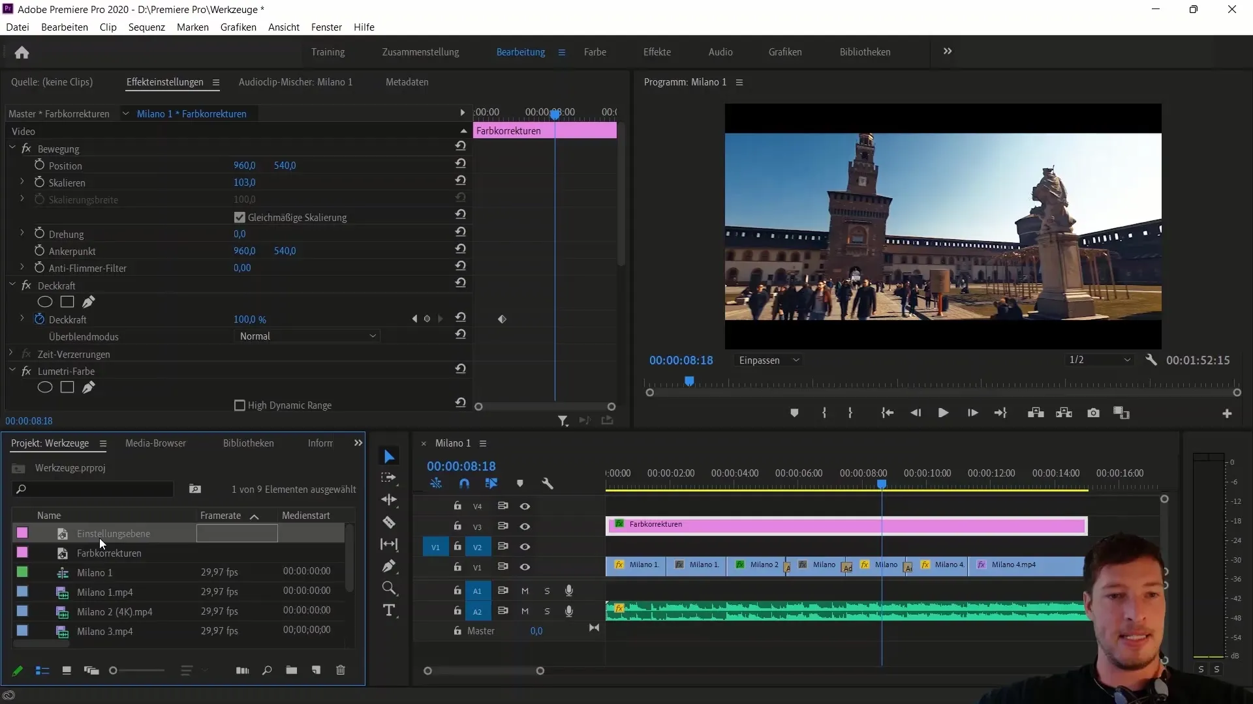Step back one frame
Image resolution: width=1253 pixels, height=704 pixels.
(x=916, y=413)
